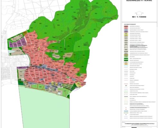The width and height of the screenshot is (159, 128).
Task: Click the M= 1:10000 scale text
Action: [x=139, y=17]
